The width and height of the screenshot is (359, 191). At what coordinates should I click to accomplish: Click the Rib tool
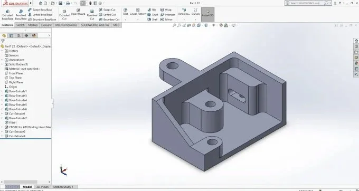[152, 10]
